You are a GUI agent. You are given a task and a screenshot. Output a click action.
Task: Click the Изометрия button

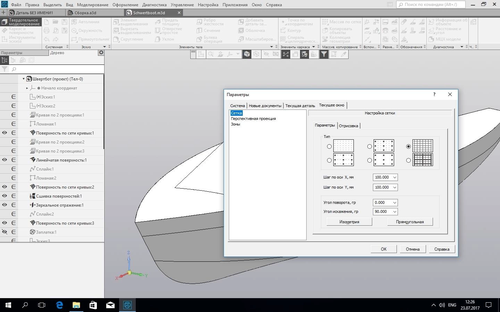(x=349, y=222)
